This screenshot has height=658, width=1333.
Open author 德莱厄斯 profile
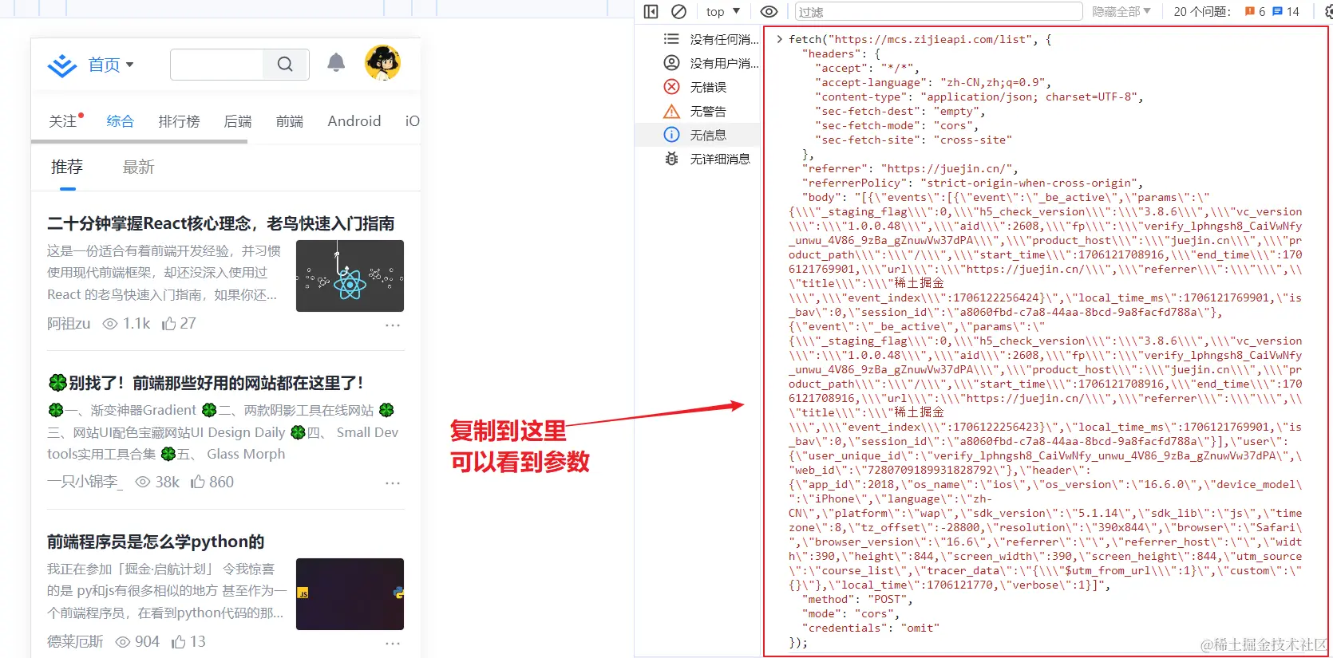(x=75, y=641)
